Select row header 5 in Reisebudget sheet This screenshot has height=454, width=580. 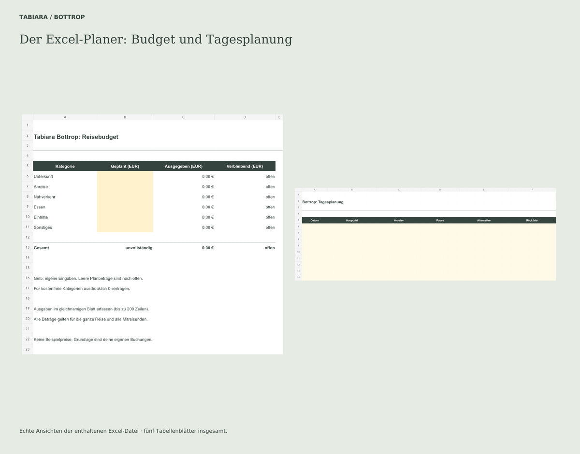(28, 166)
